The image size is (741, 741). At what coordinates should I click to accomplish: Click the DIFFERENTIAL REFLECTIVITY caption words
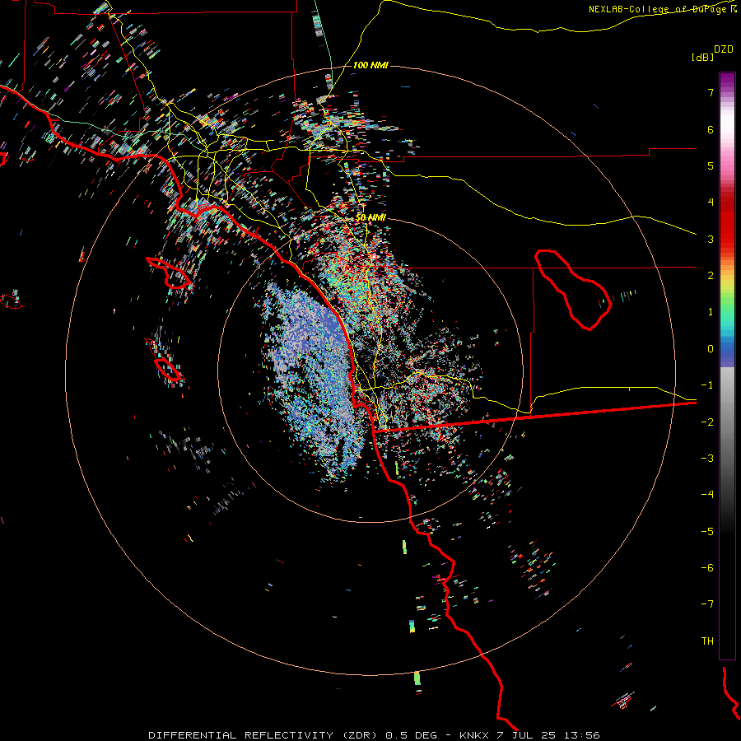[240, 735]
